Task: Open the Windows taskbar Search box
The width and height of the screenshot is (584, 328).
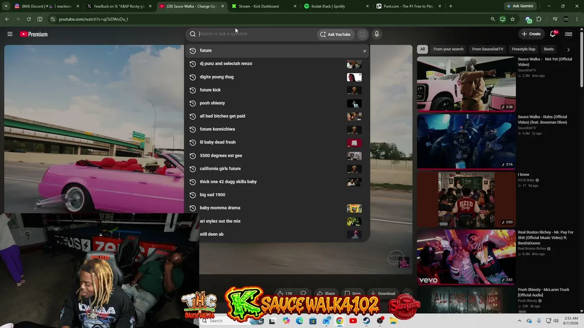Action: (232, 321)
